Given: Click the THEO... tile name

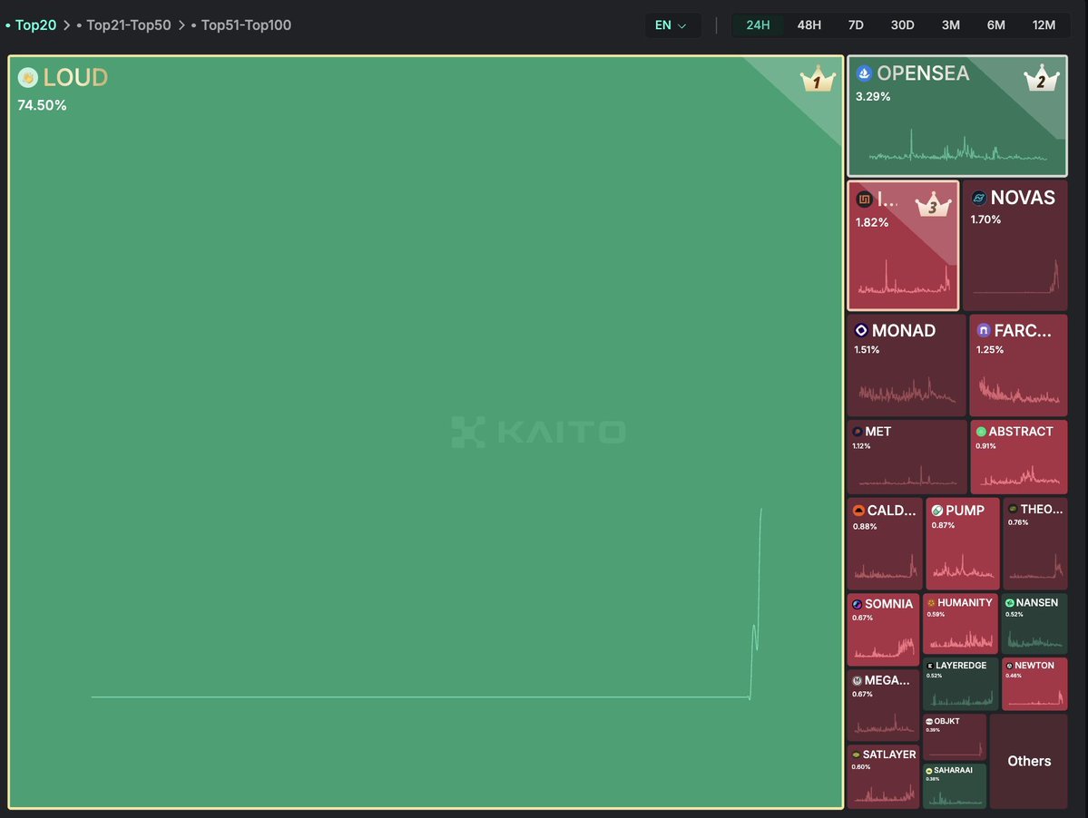Looking at the screenshot, I should [1042, 509].
